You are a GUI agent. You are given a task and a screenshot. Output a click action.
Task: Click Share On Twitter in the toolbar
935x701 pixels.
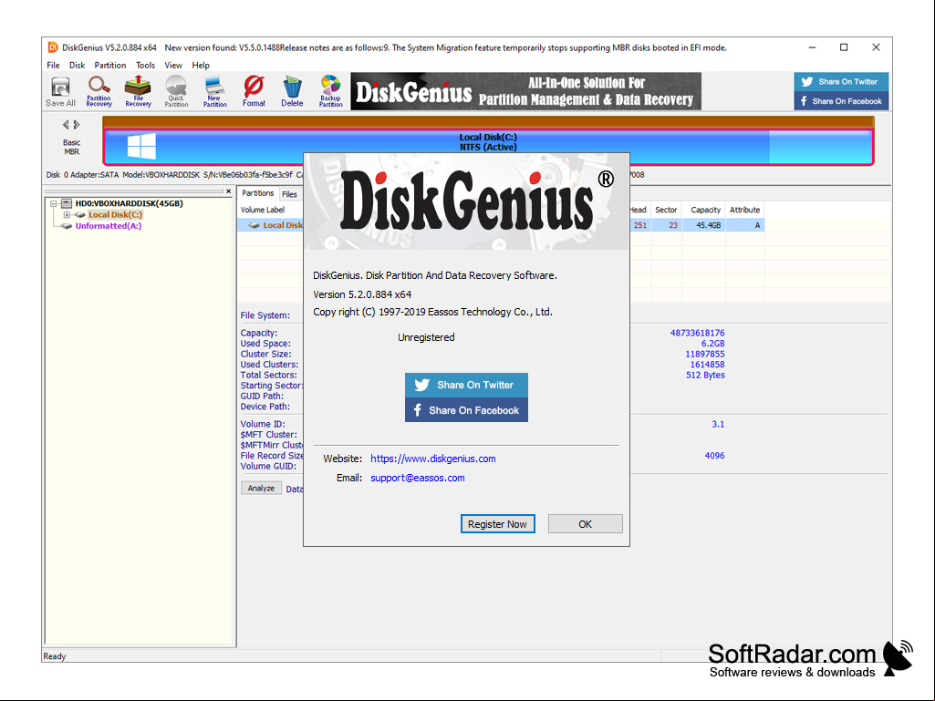click(841, 82)
